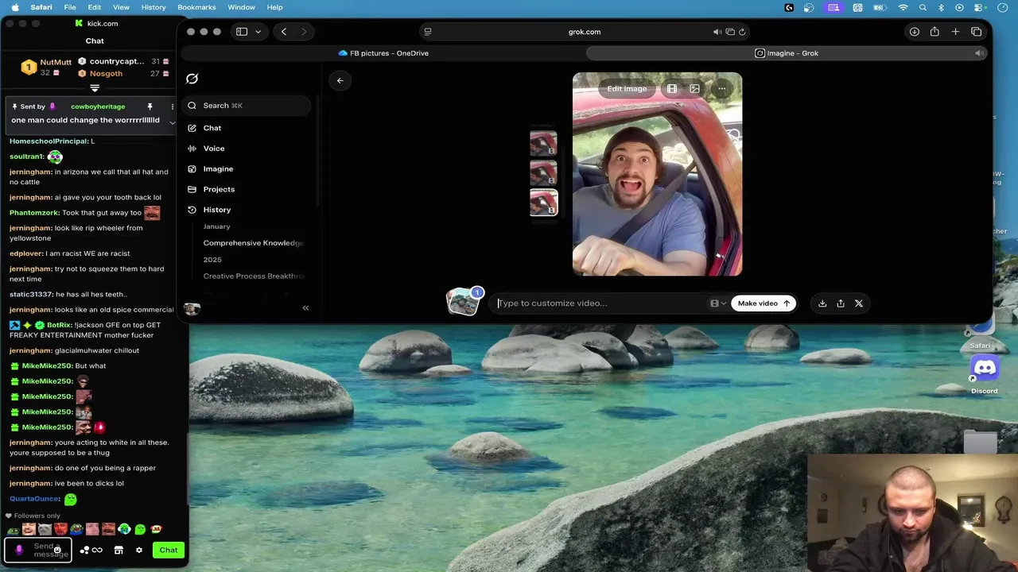
Task: Toggle the Safari sidebar button
Action: click(242, 32)
